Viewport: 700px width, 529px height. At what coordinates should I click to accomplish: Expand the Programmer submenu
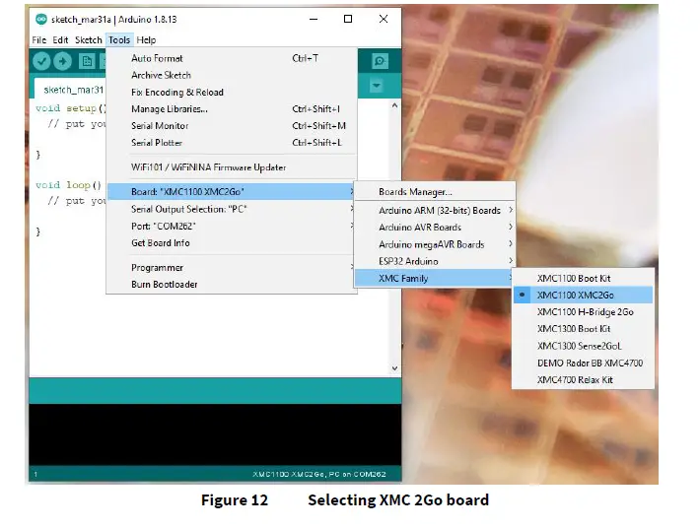click(x=232, y=268)
